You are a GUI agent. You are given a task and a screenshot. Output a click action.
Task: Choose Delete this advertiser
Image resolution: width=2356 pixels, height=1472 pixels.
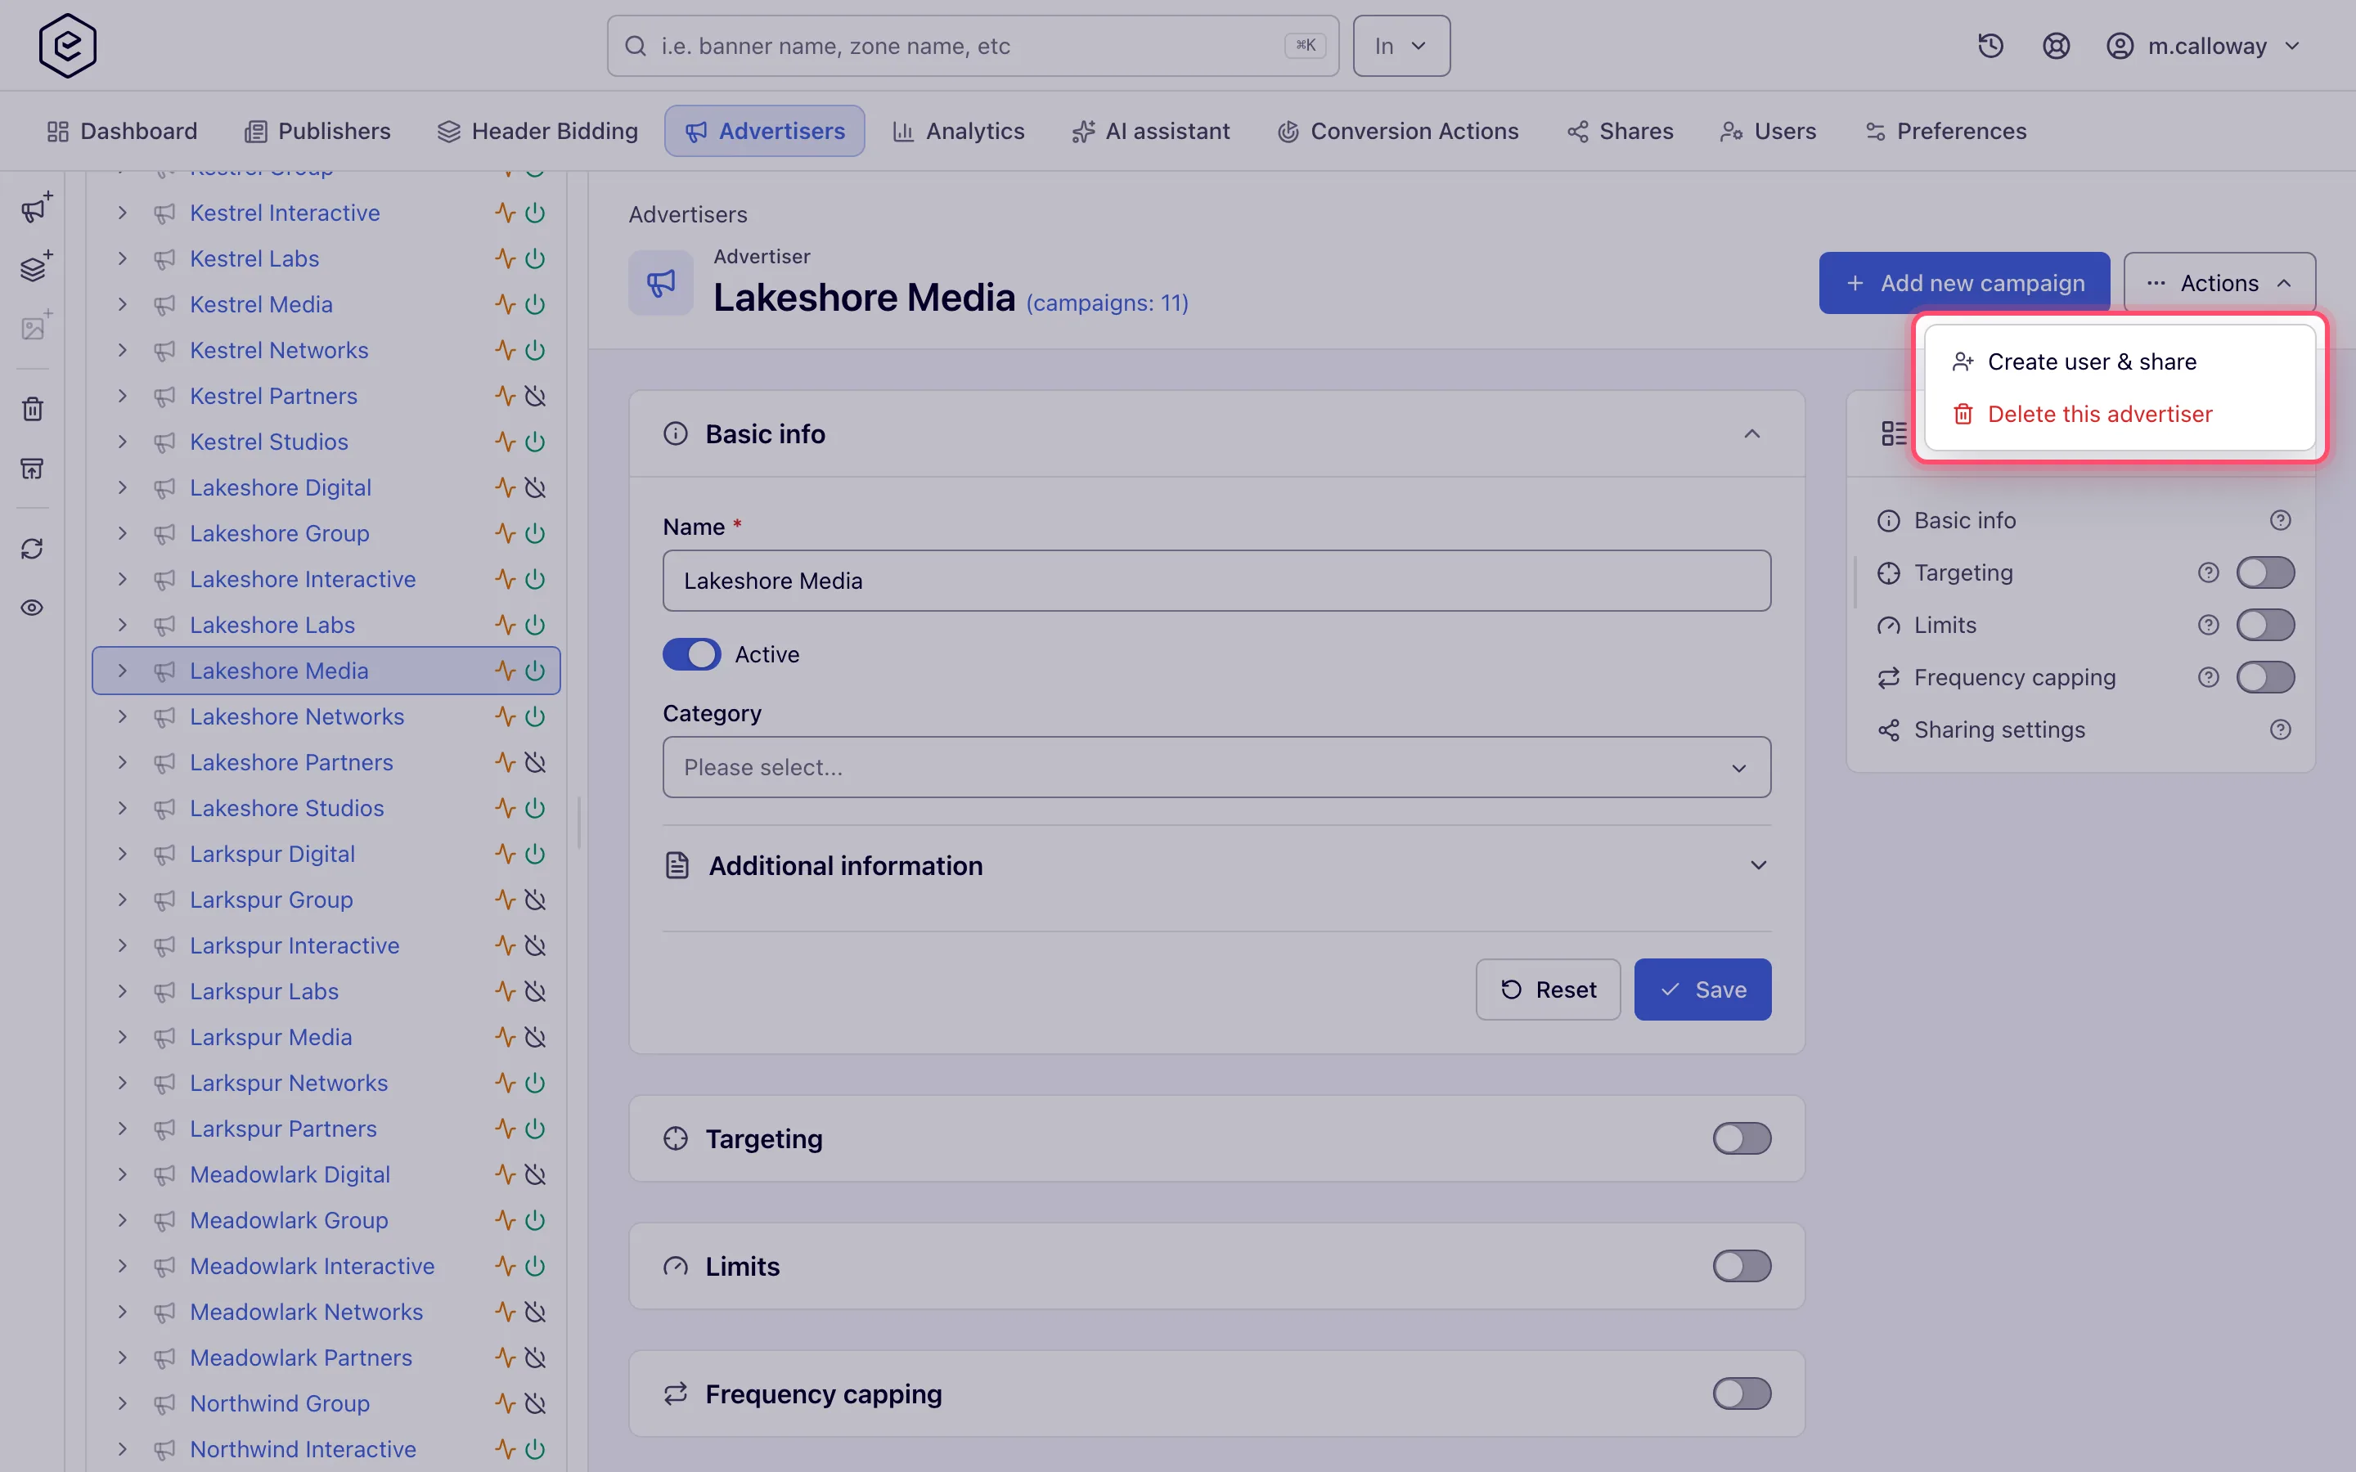pyautogui.click(x=2120, y=414)
